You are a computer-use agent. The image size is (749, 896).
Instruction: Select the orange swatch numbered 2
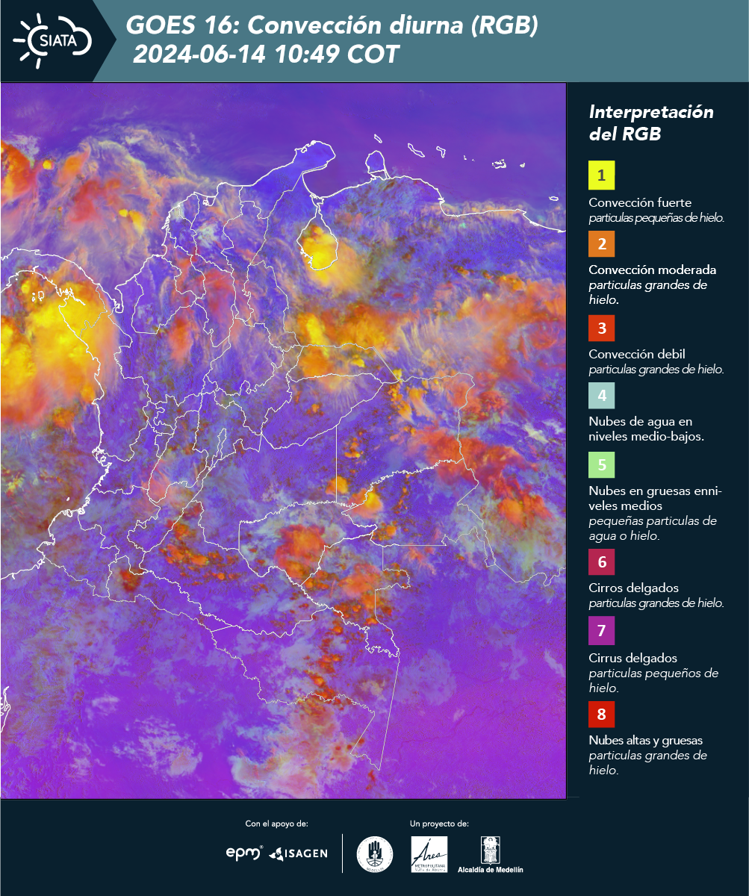(x=601, y=243)
